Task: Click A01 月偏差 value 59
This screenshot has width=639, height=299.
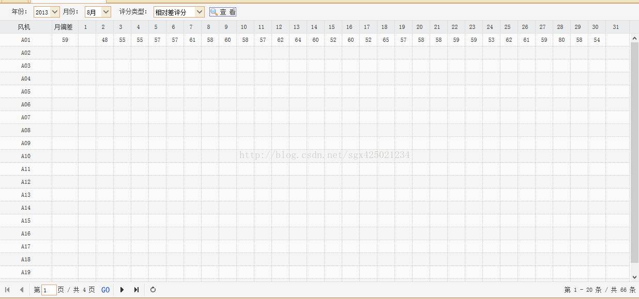Action: pyautogui.click(x=65, y=40)
